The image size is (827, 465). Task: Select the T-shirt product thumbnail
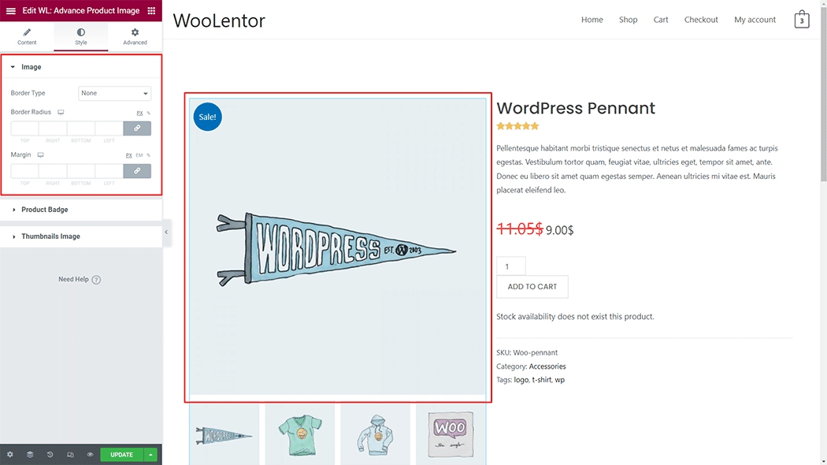[x=299, y=433]
